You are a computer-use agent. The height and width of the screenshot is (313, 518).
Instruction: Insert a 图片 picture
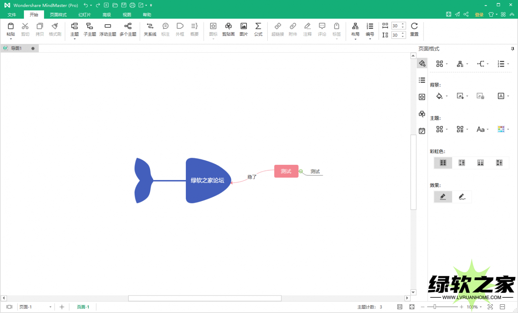243,30
